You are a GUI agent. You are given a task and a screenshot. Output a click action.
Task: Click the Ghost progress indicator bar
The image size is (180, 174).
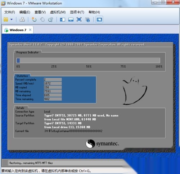click(88, 60)
